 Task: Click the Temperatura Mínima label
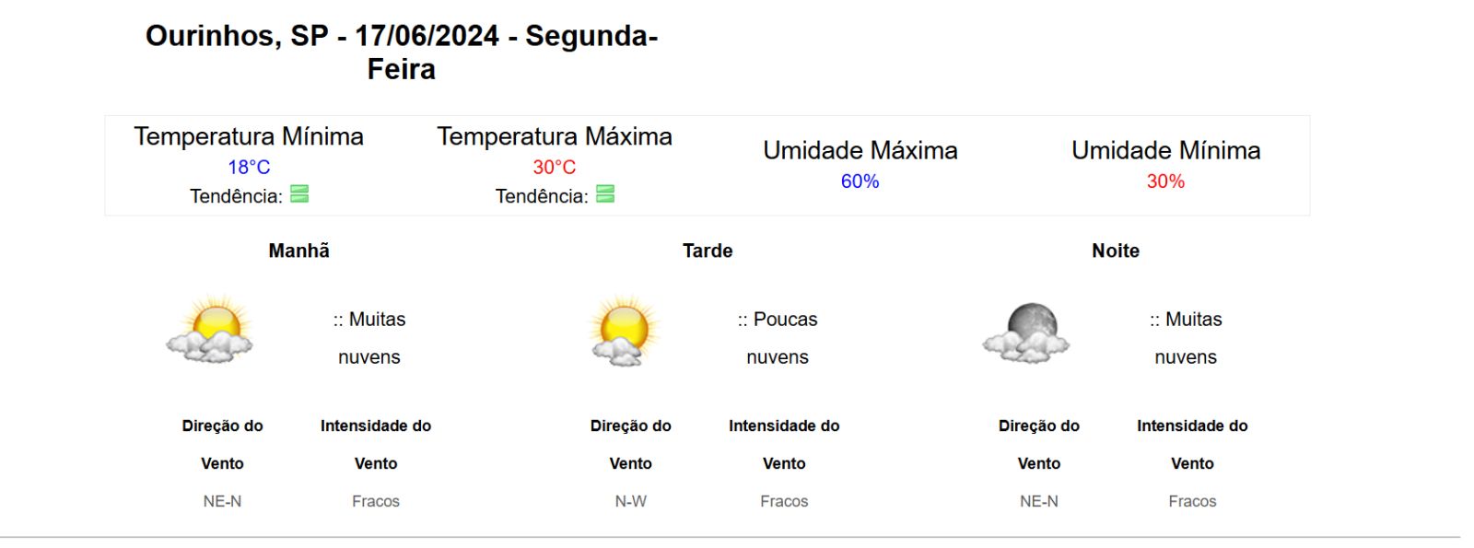coord(249,136)
